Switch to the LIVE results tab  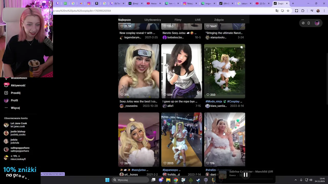click(198, 20)
